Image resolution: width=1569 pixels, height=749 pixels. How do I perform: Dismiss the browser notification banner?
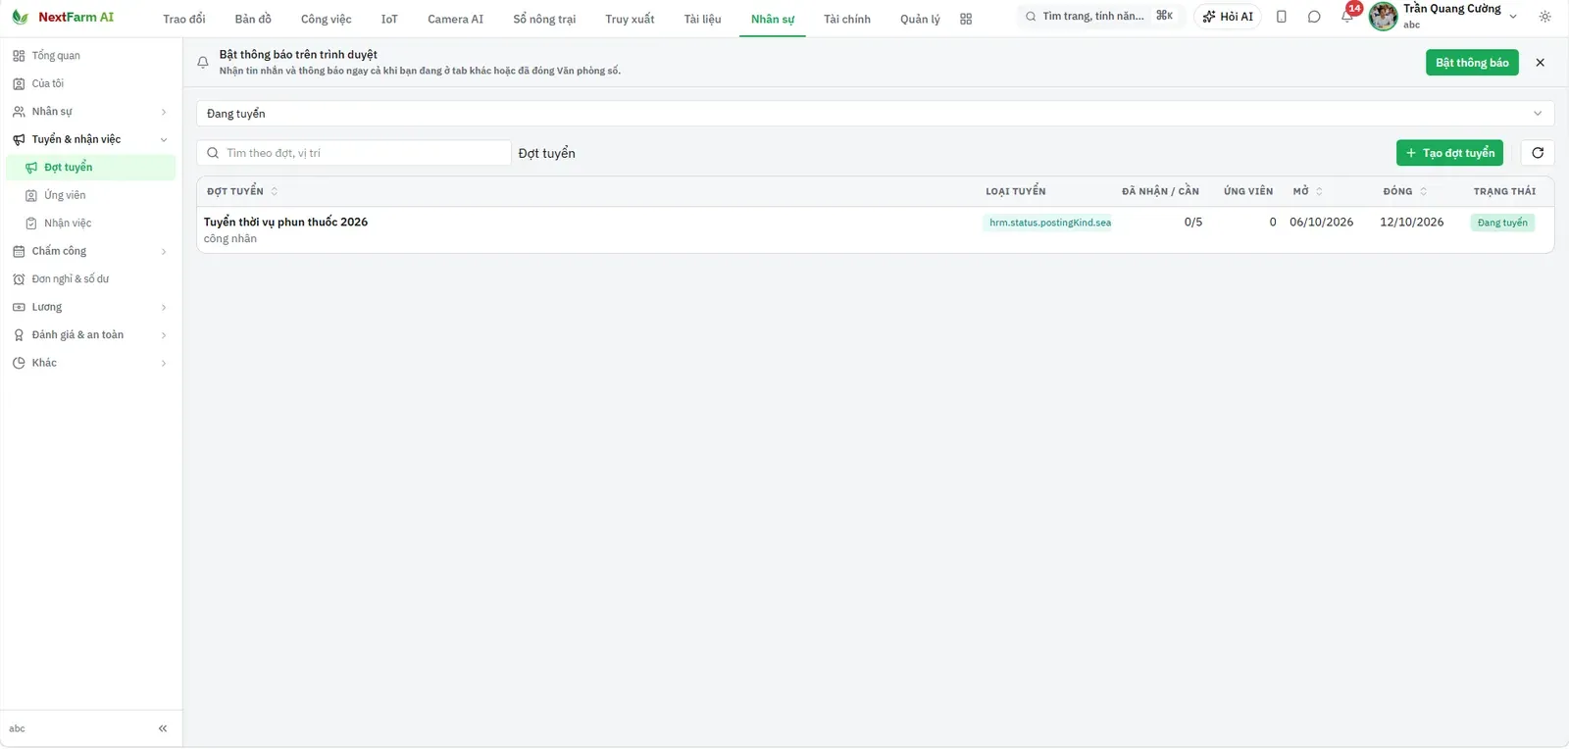pyautogui.click(x=1540, y=63)
